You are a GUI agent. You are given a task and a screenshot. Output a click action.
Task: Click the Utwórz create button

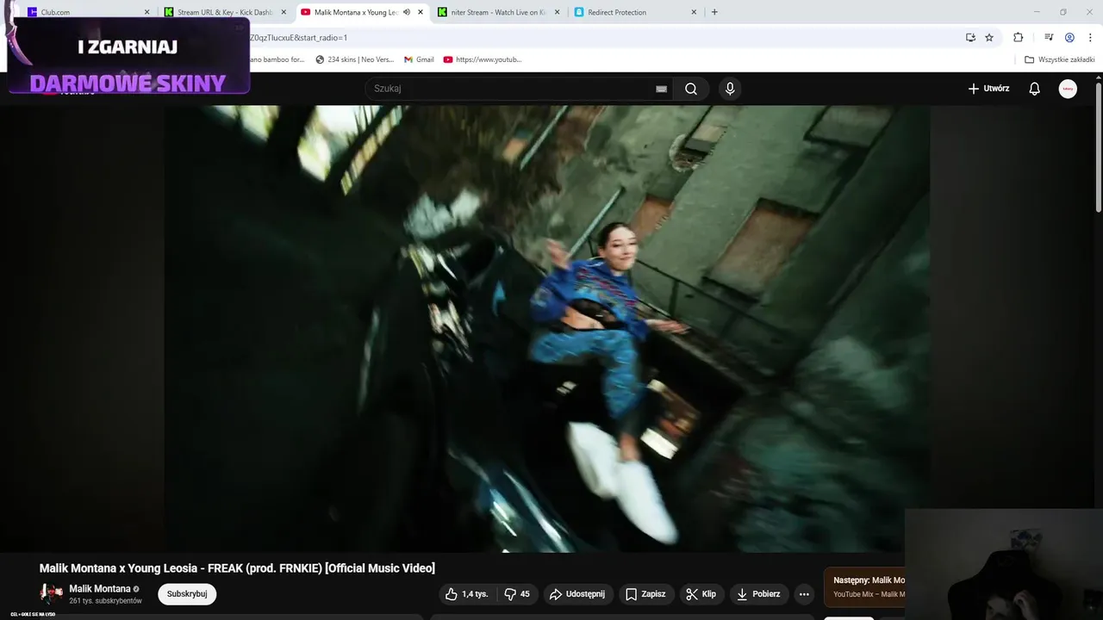pos(988,89)
